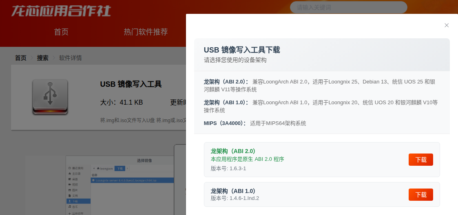The height and width of the screenshot is (215, 458).
Task: Click the 音乐 note icon in preview screenshot
Action: coord(69,206)
